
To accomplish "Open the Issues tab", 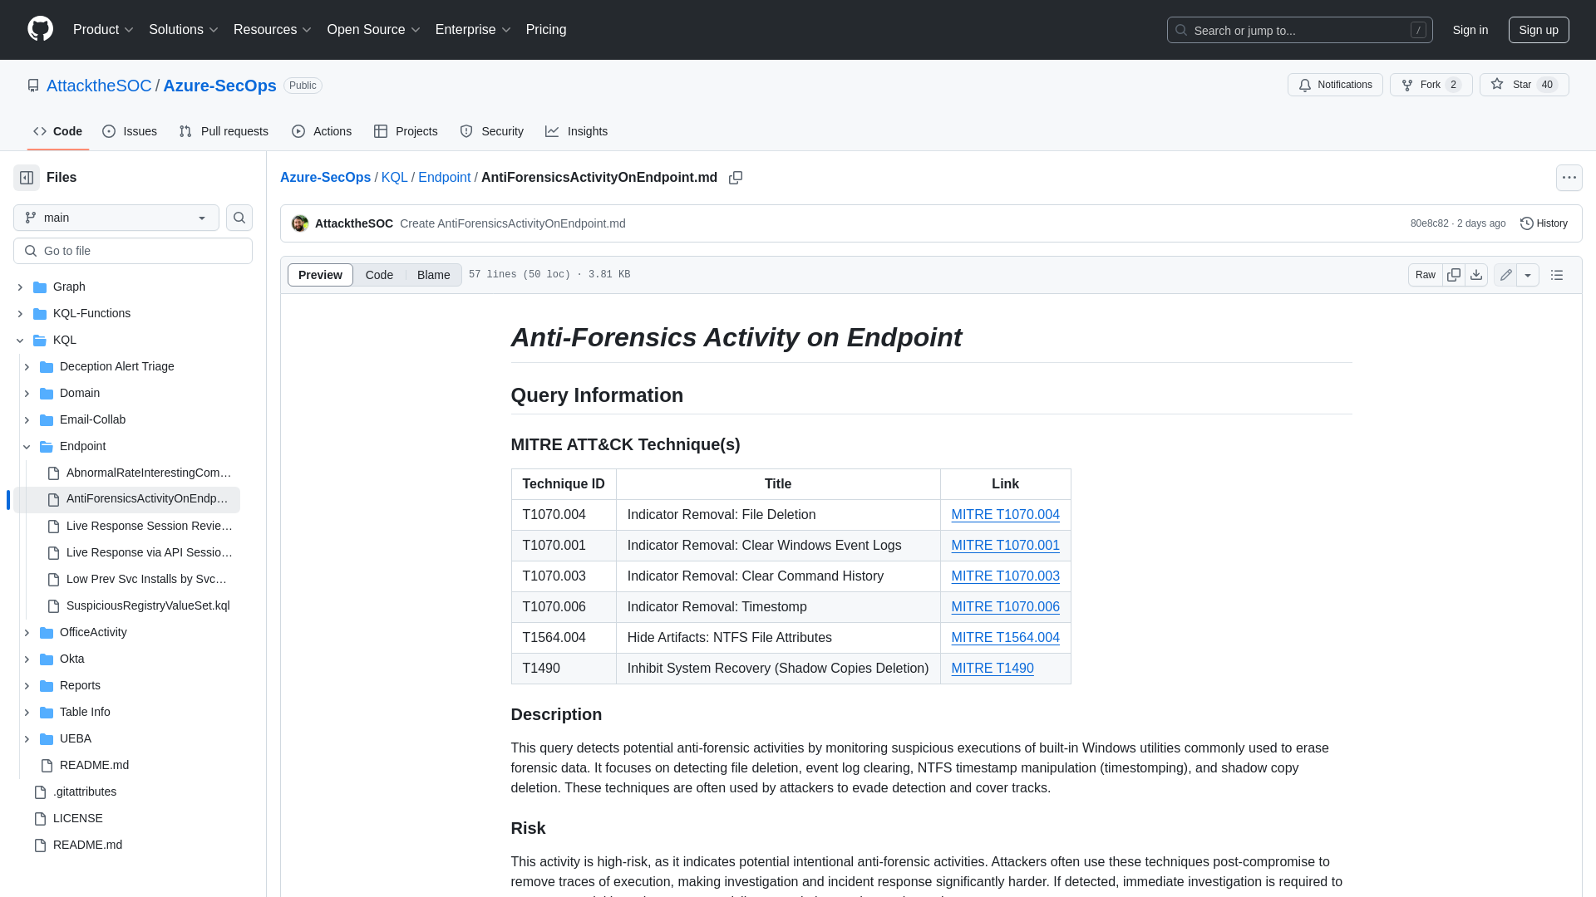I will [130, 131].
